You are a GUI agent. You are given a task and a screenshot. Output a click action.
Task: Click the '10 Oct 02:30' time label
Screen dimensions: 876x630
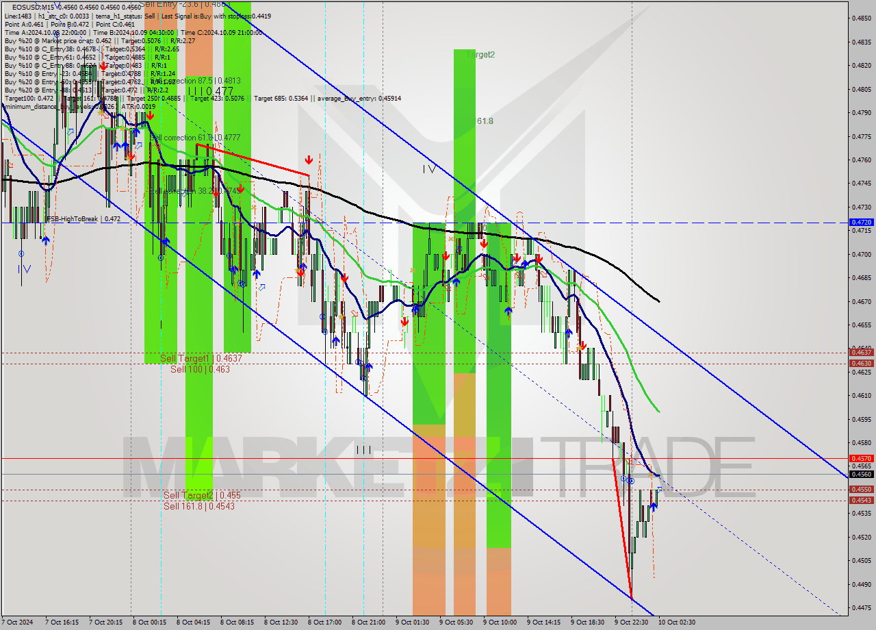click(677, 622)
